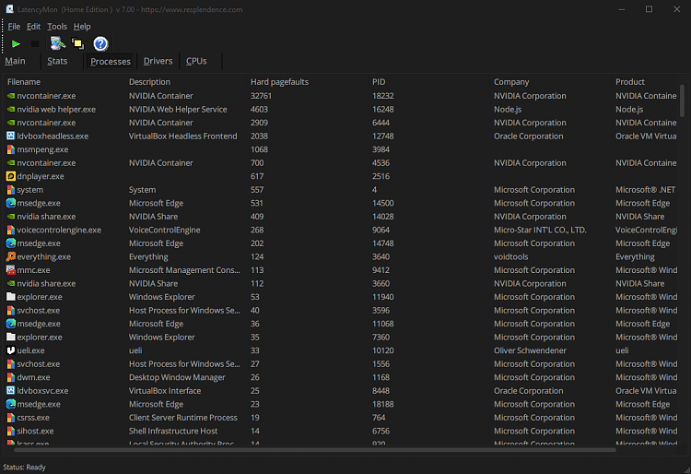Screen dimensions: 691x474
Task: Switch to the CPUs tab
Action: [196, 61]
